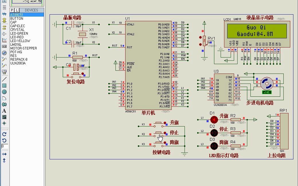This screenshot has width=298, height=186.
Task: Pick the 2D box drawing tool
Action: pos(4,86)
